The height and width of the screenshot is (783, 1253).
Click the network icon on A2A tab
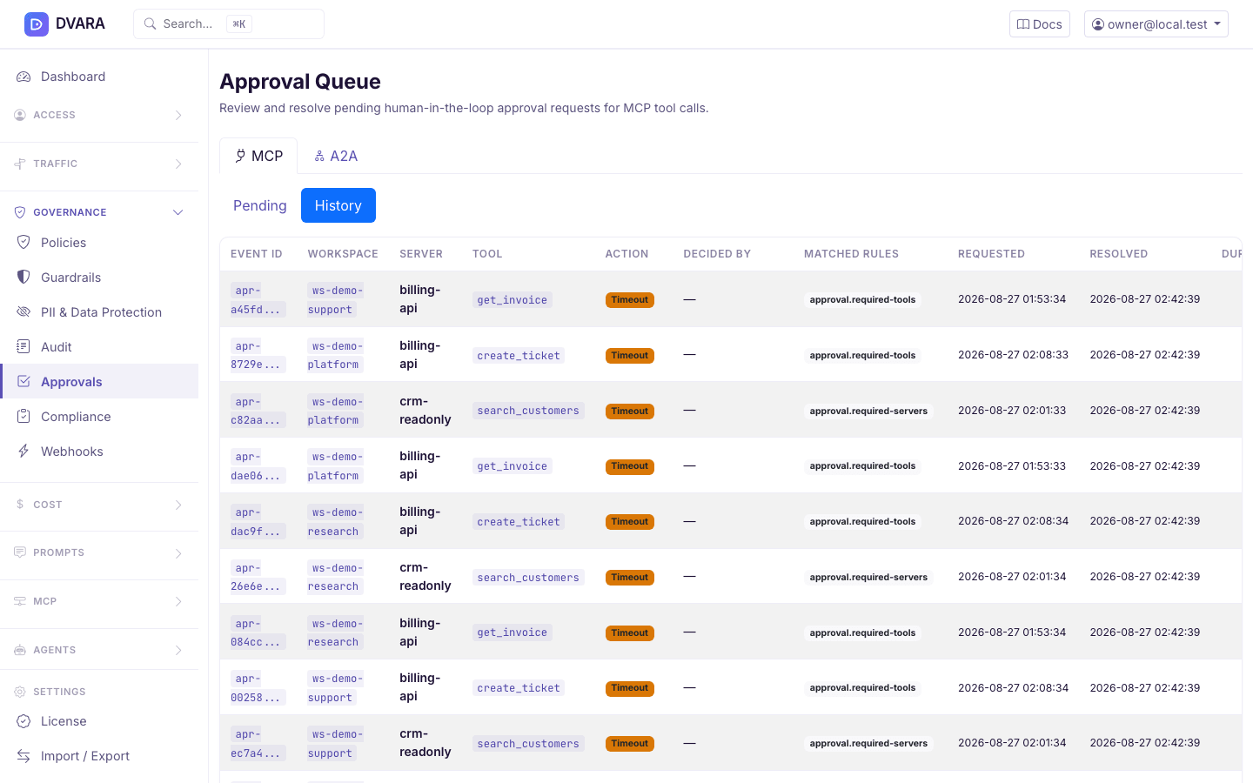click(319, 156)
